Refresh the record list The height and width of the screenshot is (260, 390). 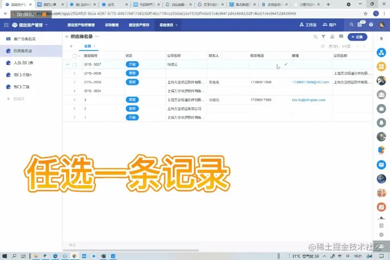tap(323, 46)
